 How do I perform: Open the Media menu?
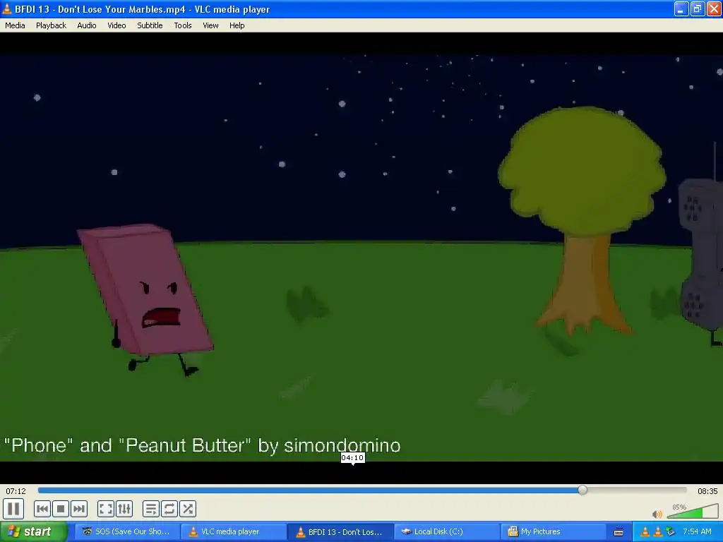tap(15, 25)
